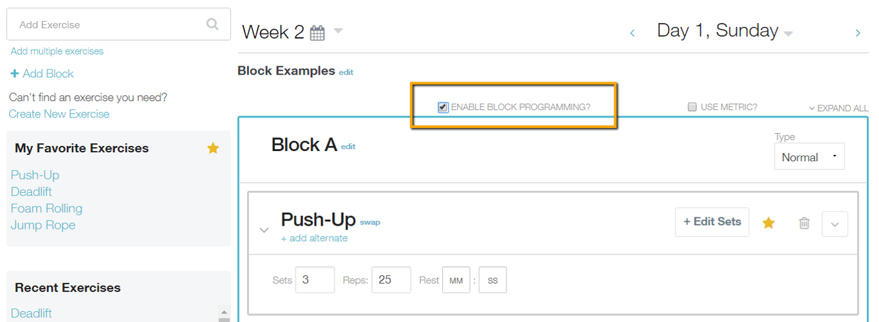Click the plus Add Block link
Viewport: 879px width, 322px height.
click(42, 73)
